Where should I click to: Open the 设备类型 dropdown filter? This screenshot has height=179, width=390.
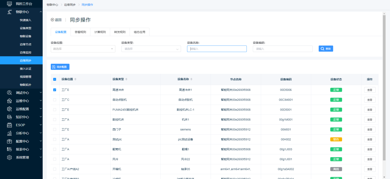pos(151,49)
